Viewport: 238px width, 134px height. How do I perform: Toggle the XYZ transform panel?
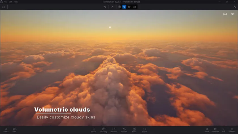coord(224,130)
